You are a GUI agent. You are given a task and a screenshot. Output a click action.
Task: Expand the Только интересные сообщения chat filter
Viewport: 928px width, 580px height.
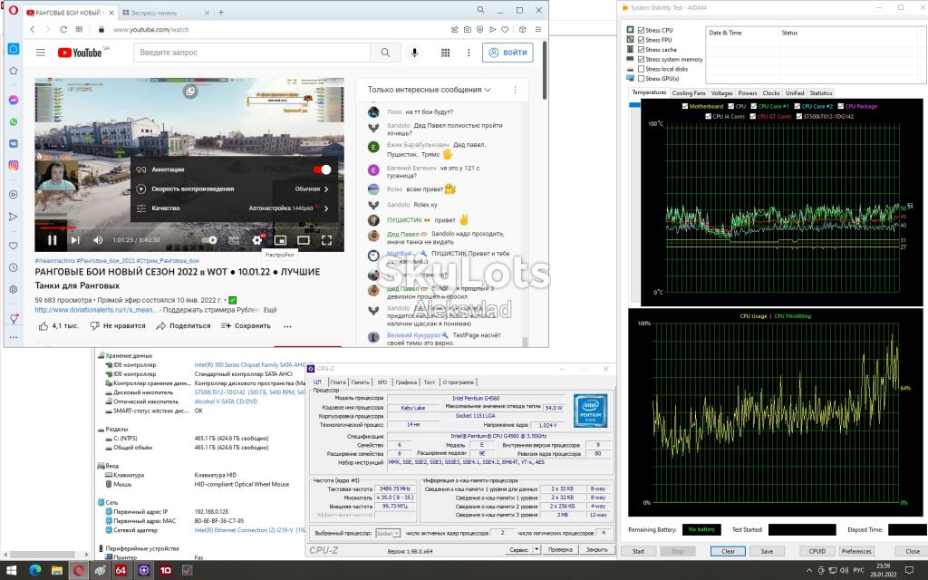click(429, 90)
